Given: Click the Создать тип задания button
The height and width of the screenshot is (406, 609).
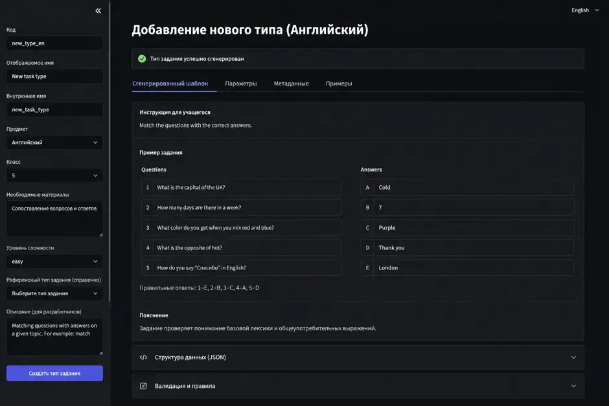Looking at the screenshot, I should [x=55, y=373].
